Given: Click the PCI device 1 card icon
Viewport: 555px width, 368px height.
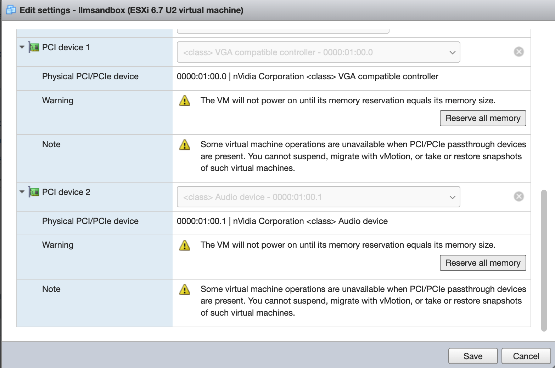Looking at the screenshot, I should tap(34, 47).
